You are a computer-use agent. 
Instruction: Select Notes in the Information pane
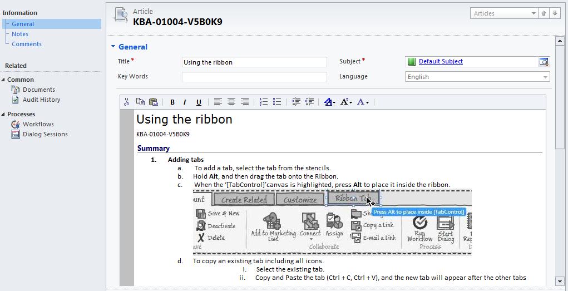click(x=20, y=34)
